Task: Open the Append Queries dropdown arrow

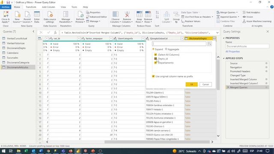Action: [238, 17]
